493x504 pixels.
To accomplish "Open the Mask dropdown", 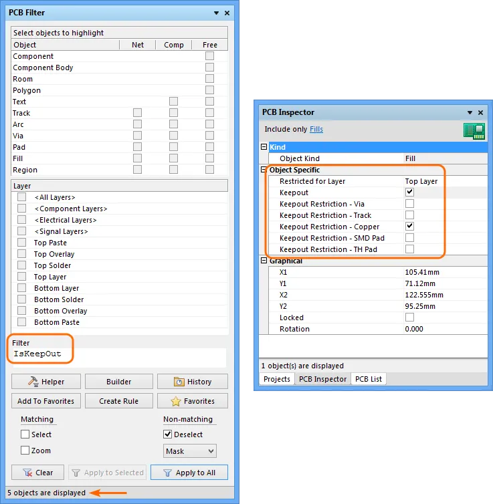I will 190,451.
